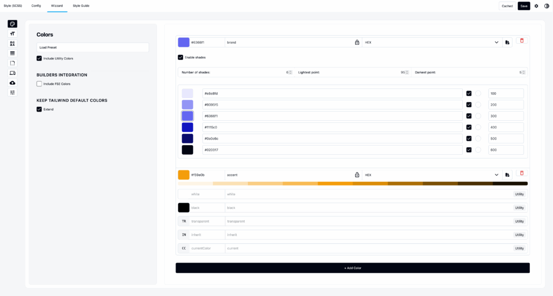
Task: Select the radio button for shade 500
Action: tap(478, 139)
